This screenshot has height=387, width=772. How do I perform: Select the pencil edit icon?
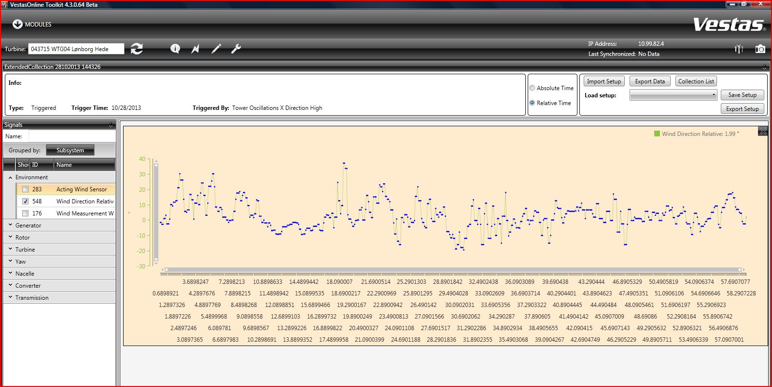click(x=216, y=49)
